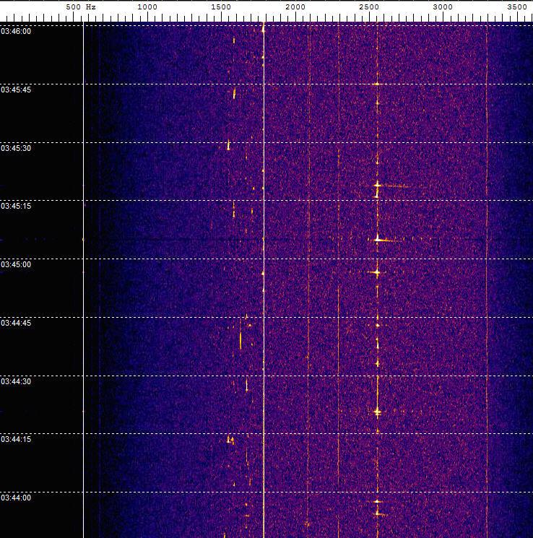The height and width of the screenshot is (538, 533).
Task: Click the 03:45:45 time label
Action: click(16, 90)
